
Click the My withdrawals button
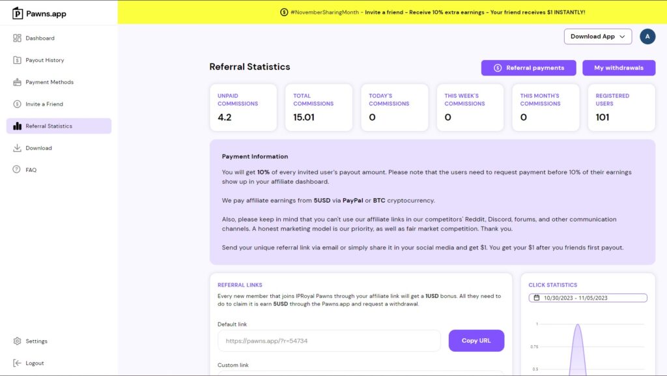pos(619,68)
